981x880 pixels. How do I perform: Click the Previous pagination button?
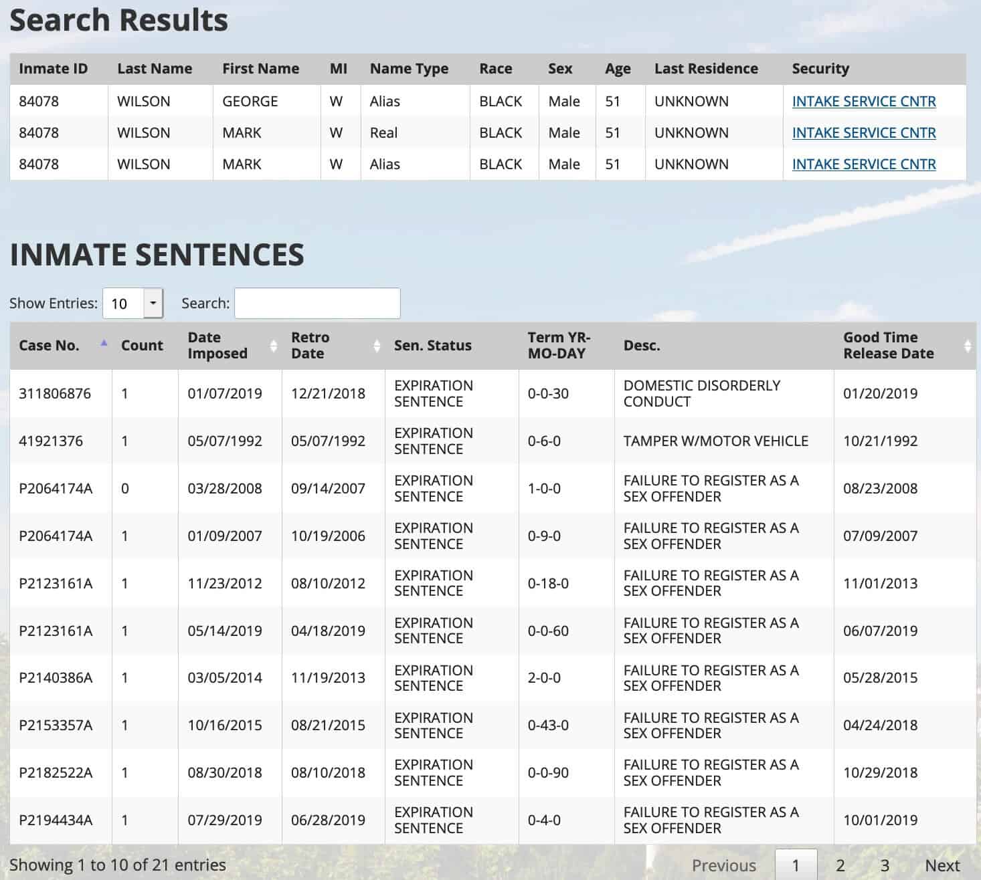723,865
